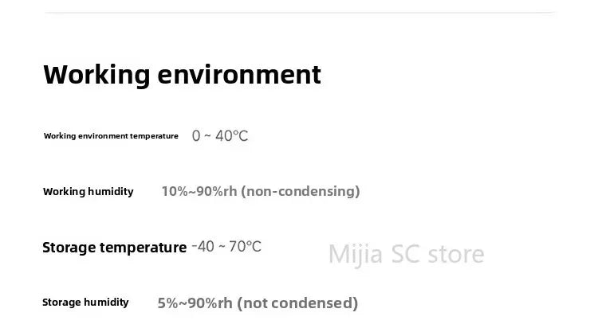Select the "Working humidity" label

click(x=88, y=192)
